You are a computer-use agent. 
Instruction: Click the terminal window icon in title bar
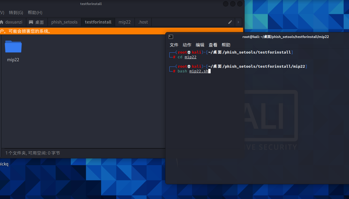(x=171, y=37)
